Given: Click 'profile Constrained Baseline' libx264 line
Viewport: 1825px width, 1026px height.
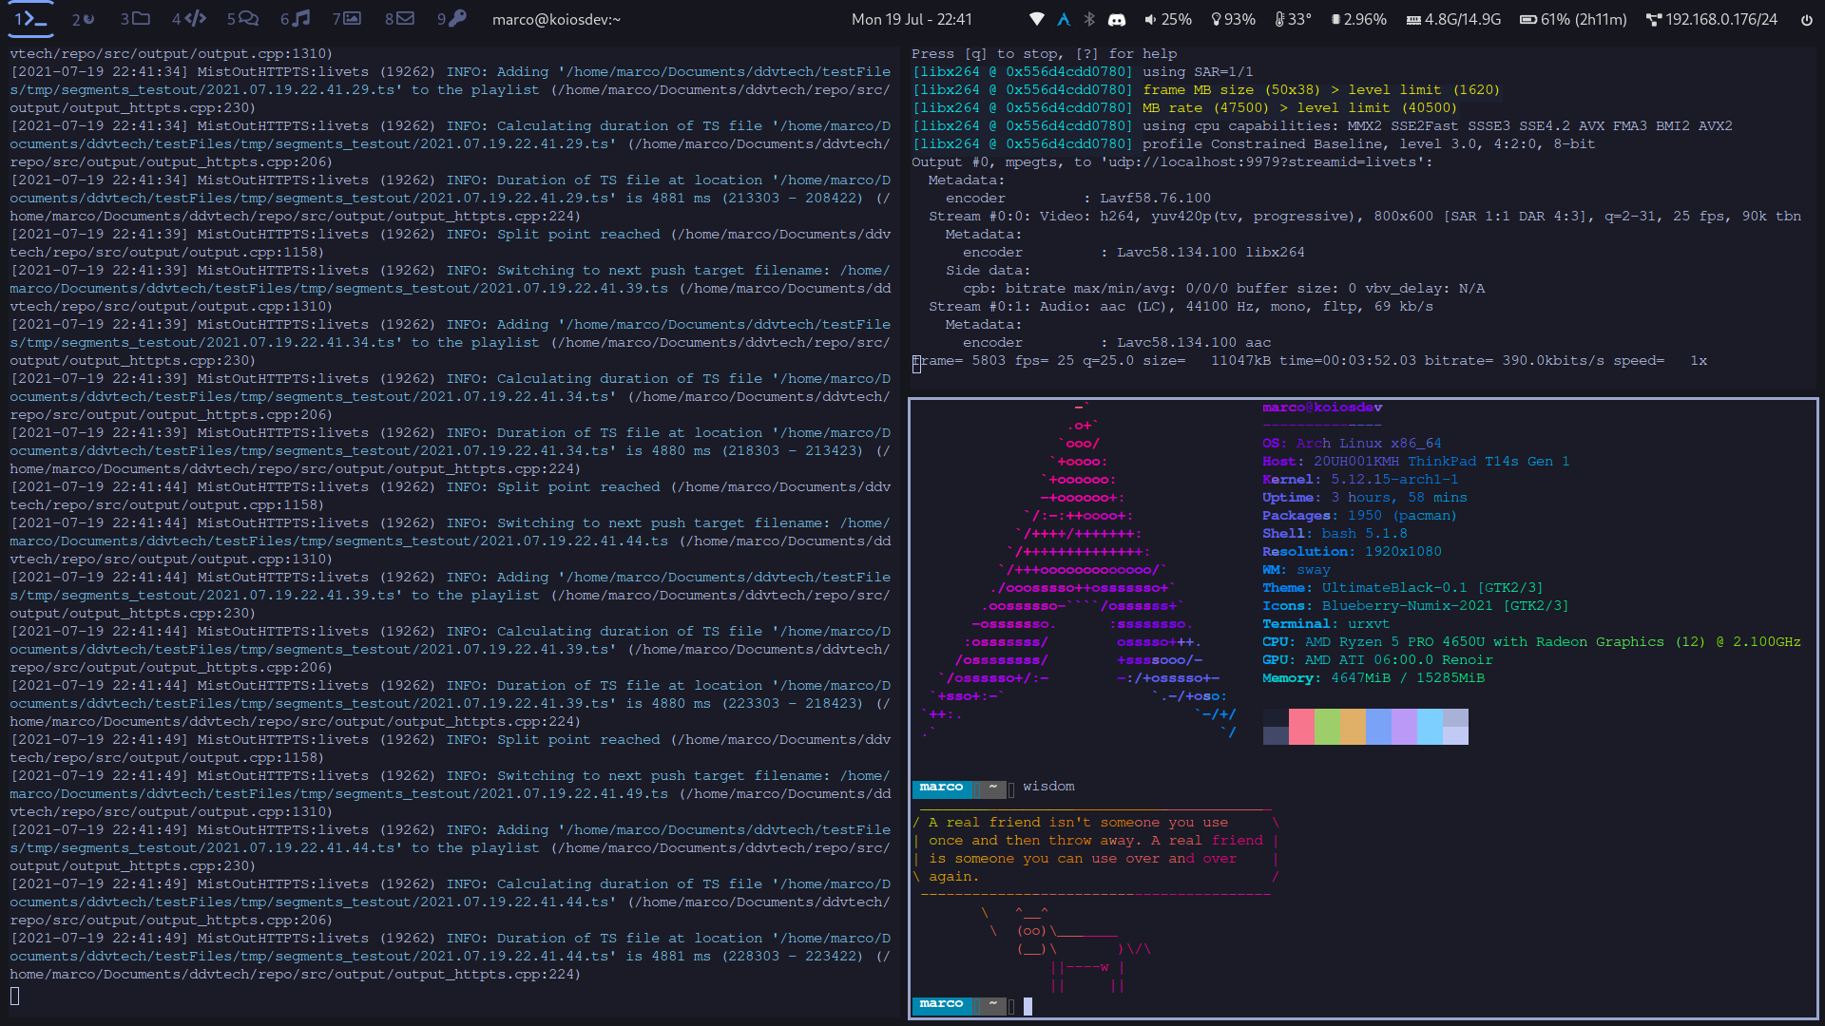Looking at the screenshot, I should 1254,144.
